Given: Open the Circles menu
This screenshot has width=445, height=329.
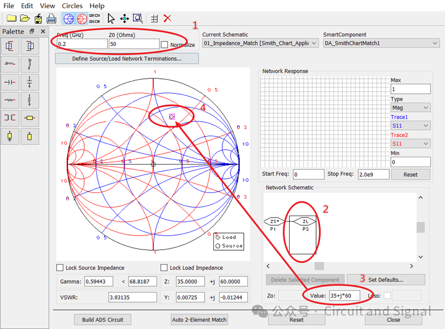Looking at the screenshot, I should pyautogui.click(x=72, y=6).
